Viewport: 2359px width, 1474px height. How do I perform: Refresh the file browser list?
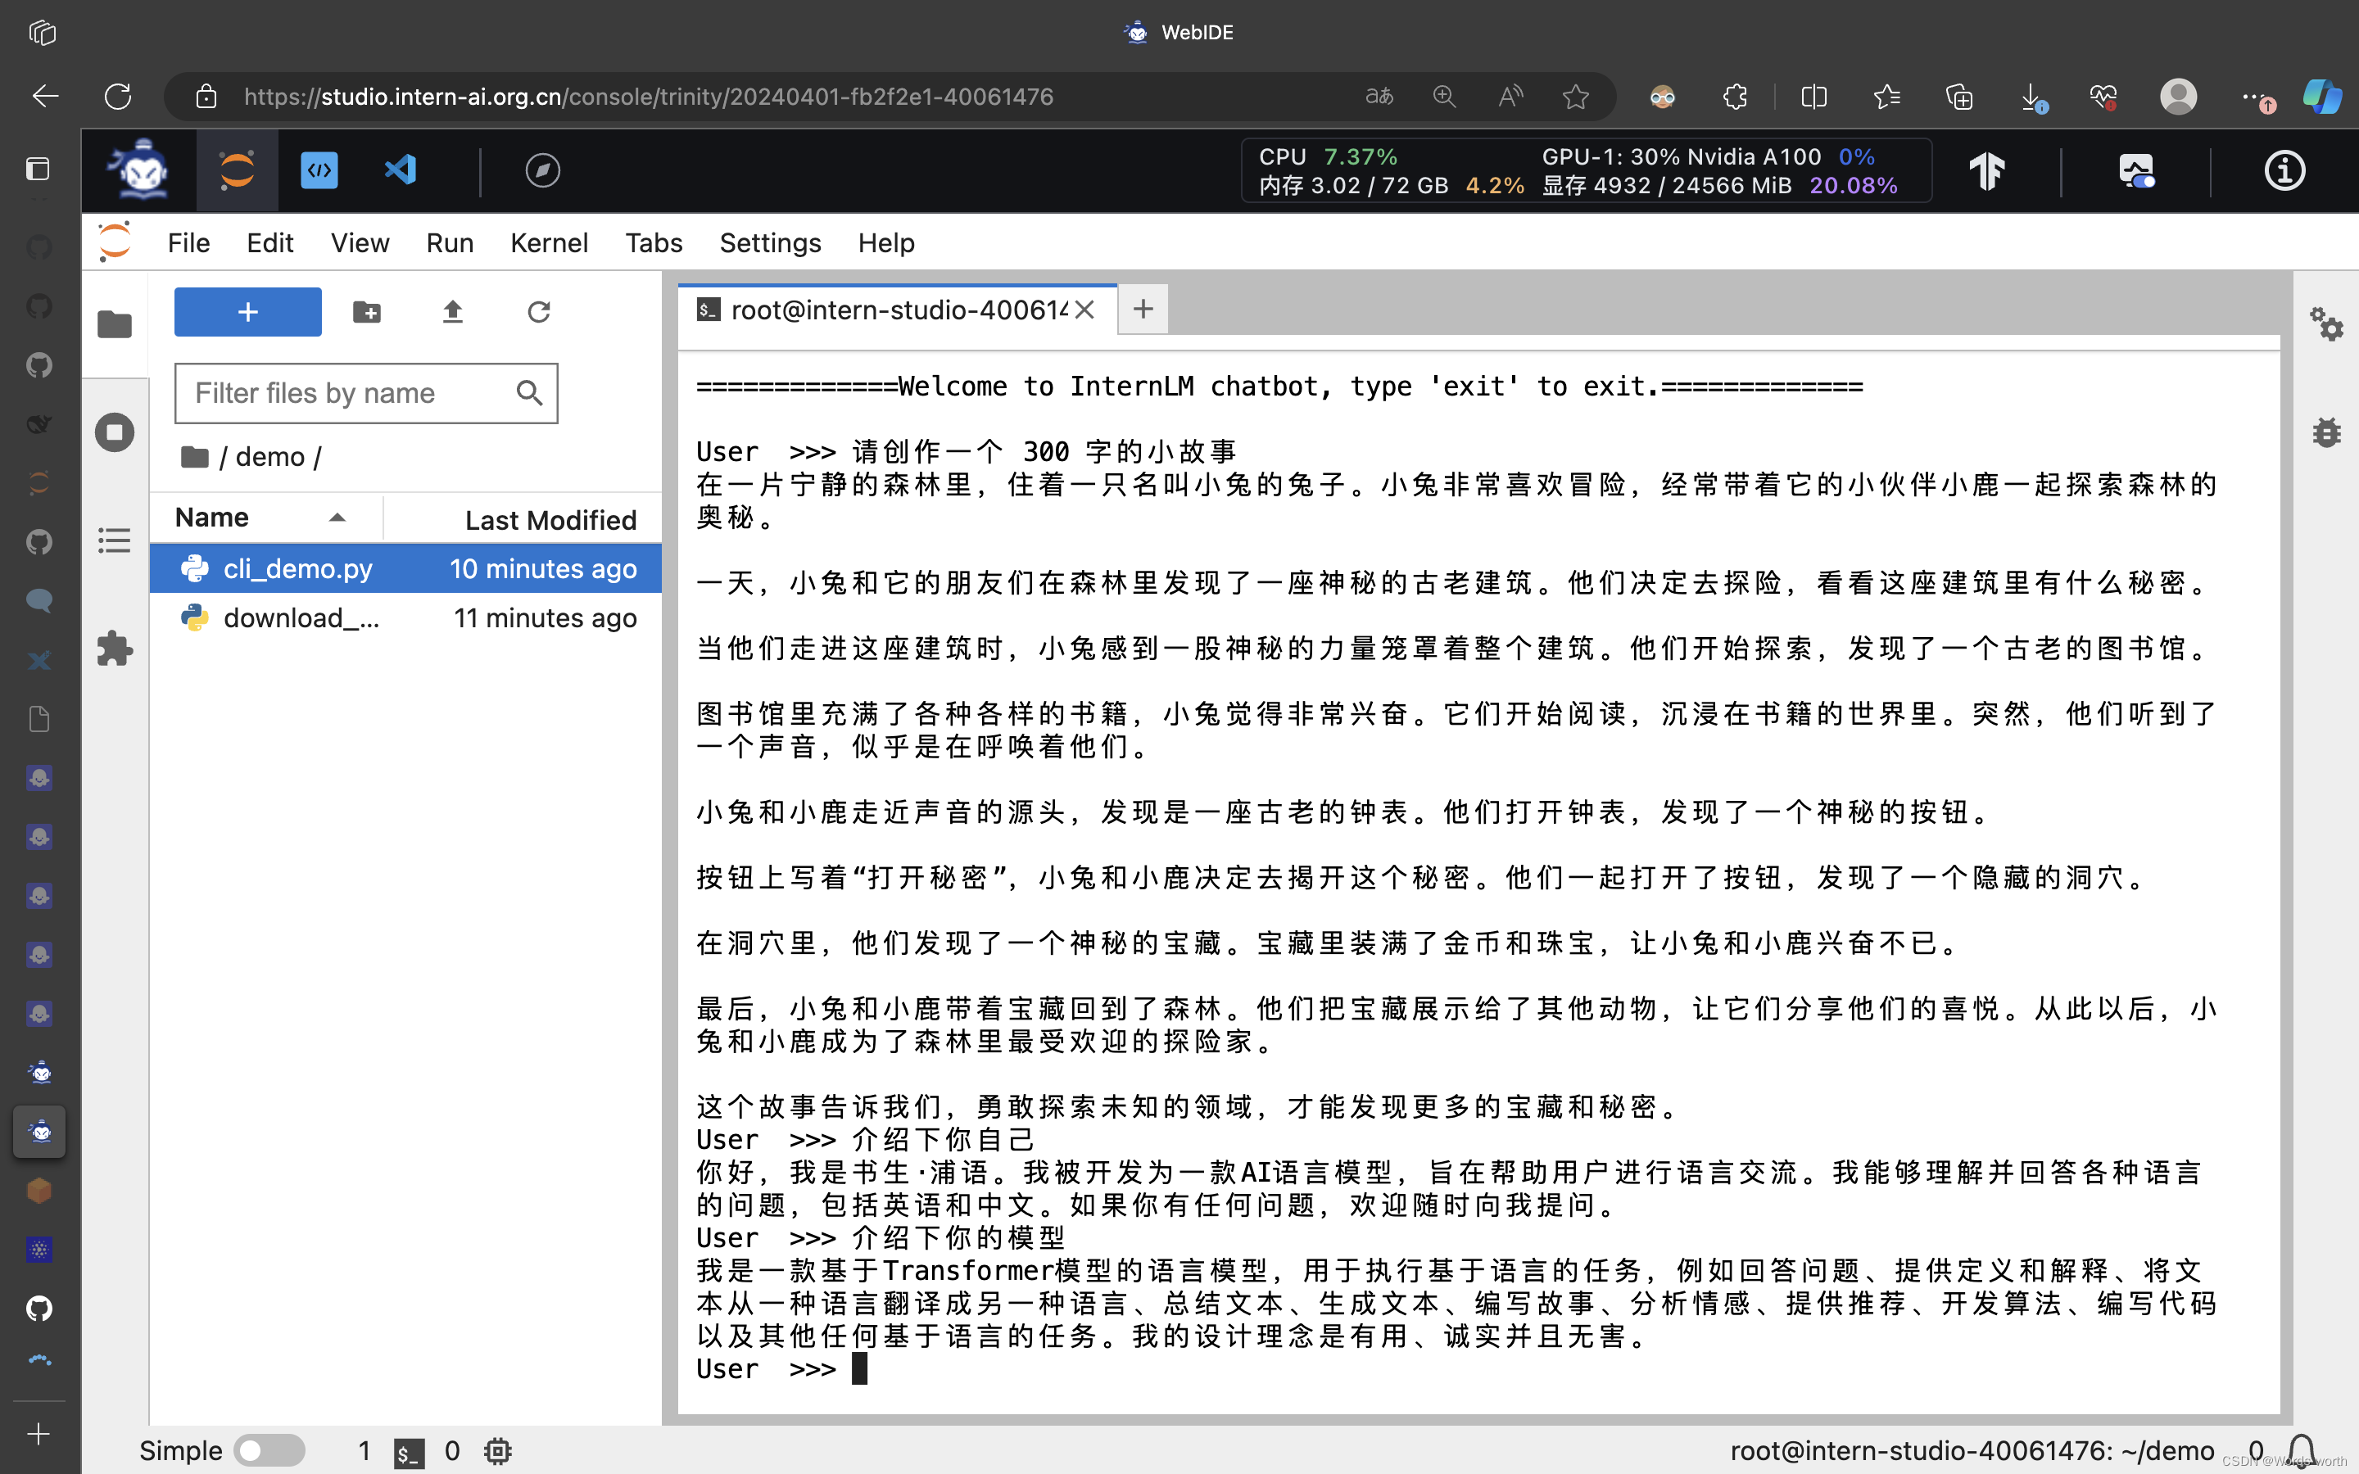click(539, 312)
